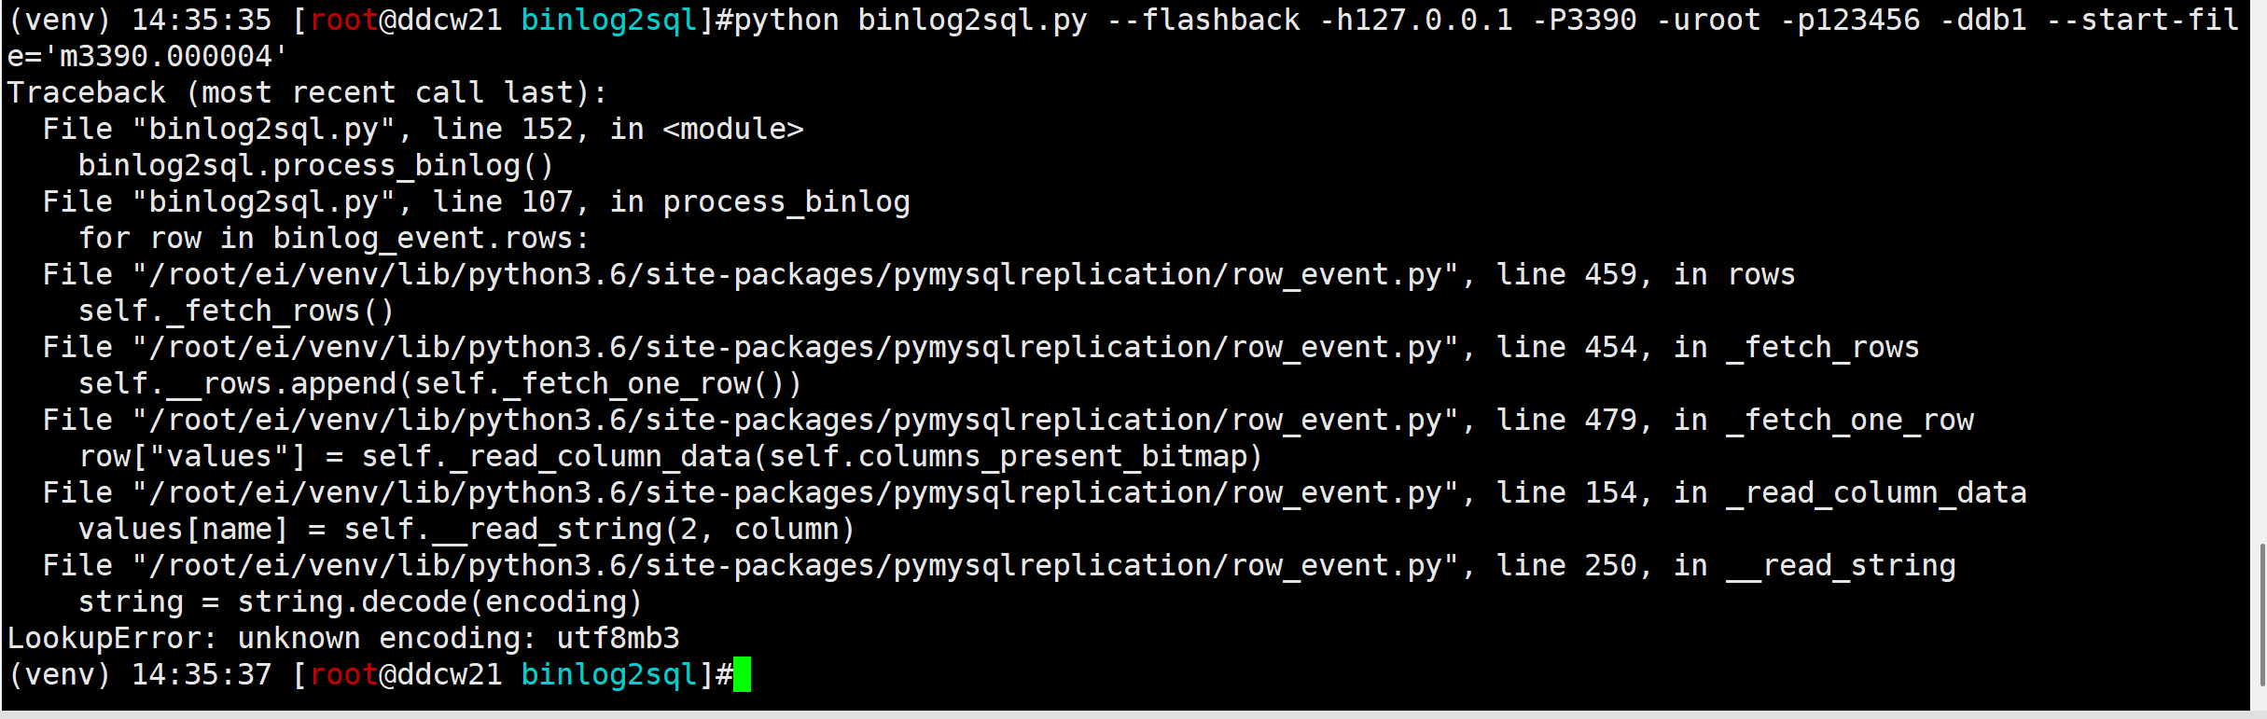The height and width of the screenshot is (719, 2267).
Task: Click the green terminal cursor block
Action: click(x=742, y=674)
